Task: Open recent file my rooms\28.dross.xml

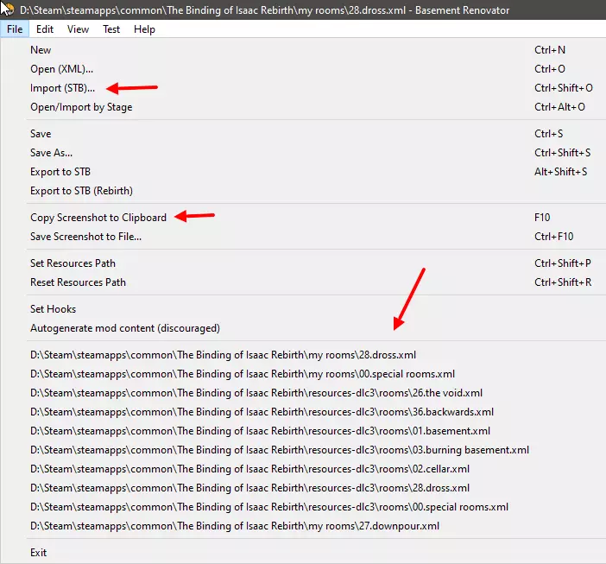Action: coord(303,354)
